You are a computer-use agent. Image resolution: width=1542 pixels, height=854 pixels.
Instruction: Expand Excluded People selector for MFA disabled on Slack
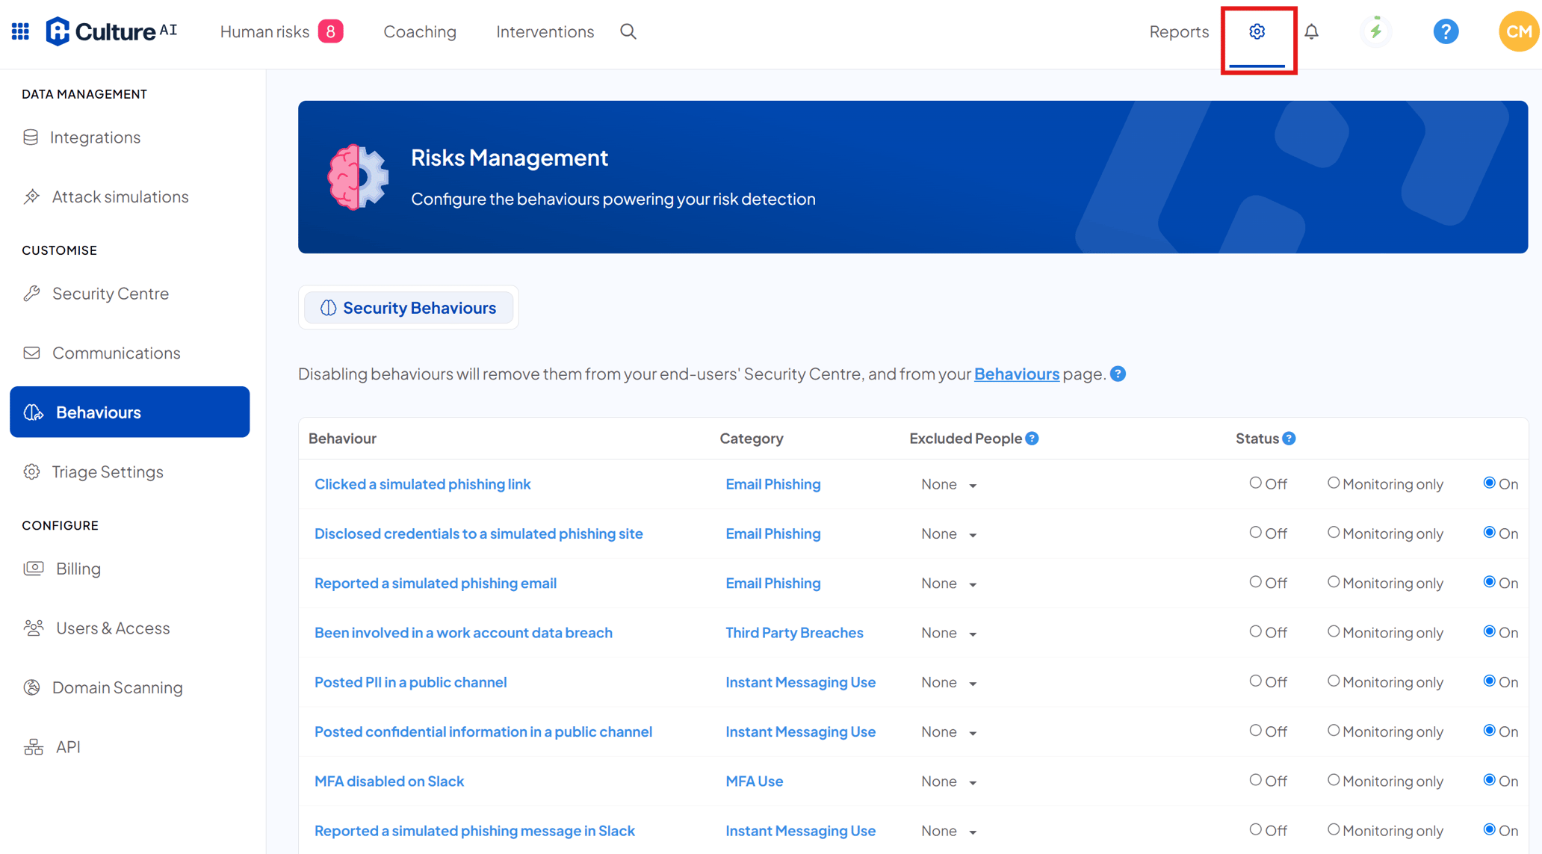[x=948, y=781]
